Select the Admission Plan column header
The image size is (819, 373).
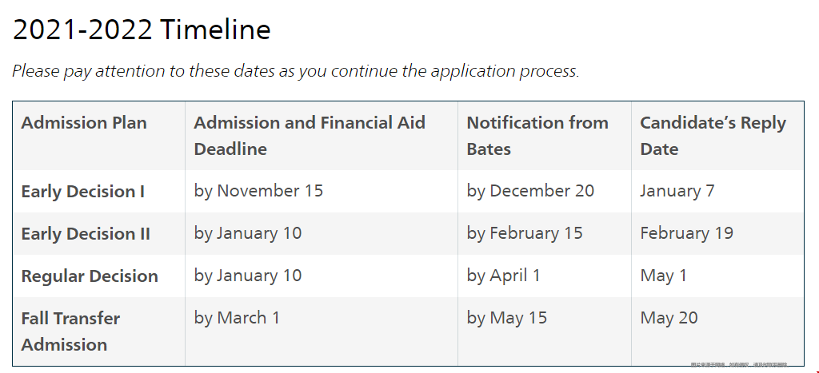[84, 122]
